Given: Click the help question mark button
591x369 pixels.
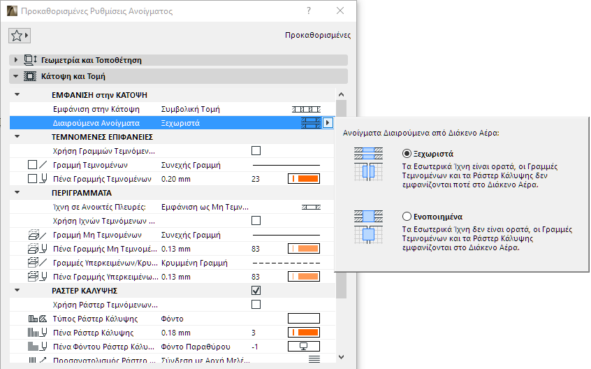Looking at the screenshot, I should point(309,11).
